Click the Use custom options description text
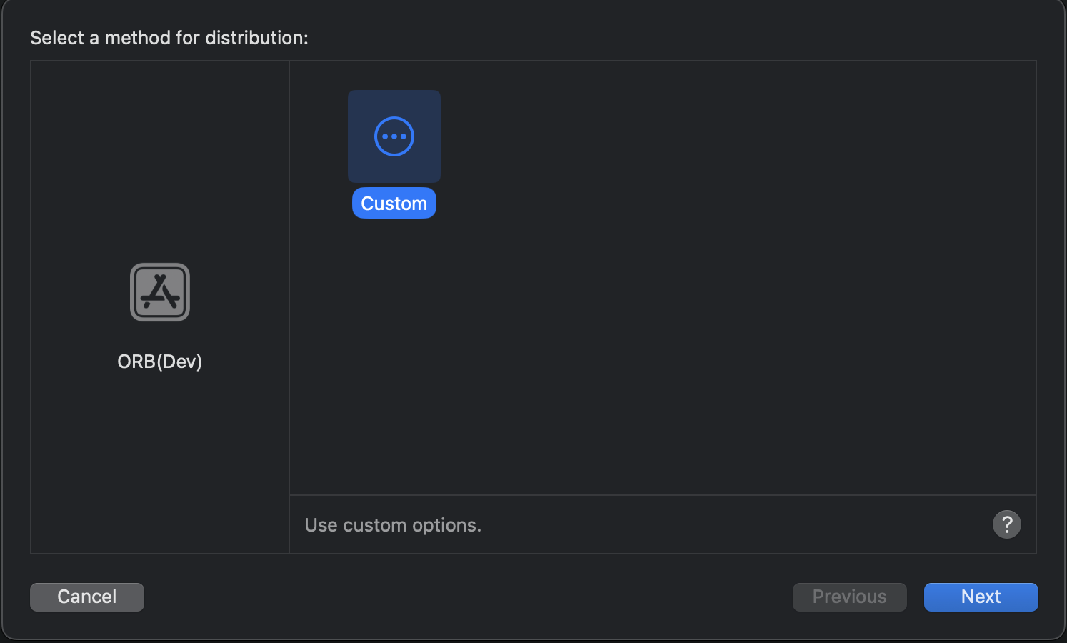This screenshot has height=643, width=1067. [x=393, y=524]
